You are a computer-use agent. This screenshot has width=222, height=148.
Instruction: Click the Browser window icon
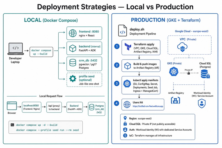tap(12, 106)
